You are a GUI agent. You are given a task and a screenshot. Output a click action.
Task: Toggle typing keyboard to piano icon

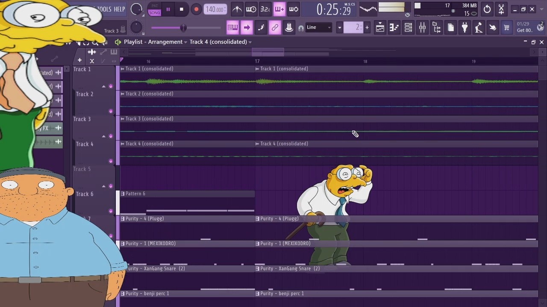[x=232, y=28]
